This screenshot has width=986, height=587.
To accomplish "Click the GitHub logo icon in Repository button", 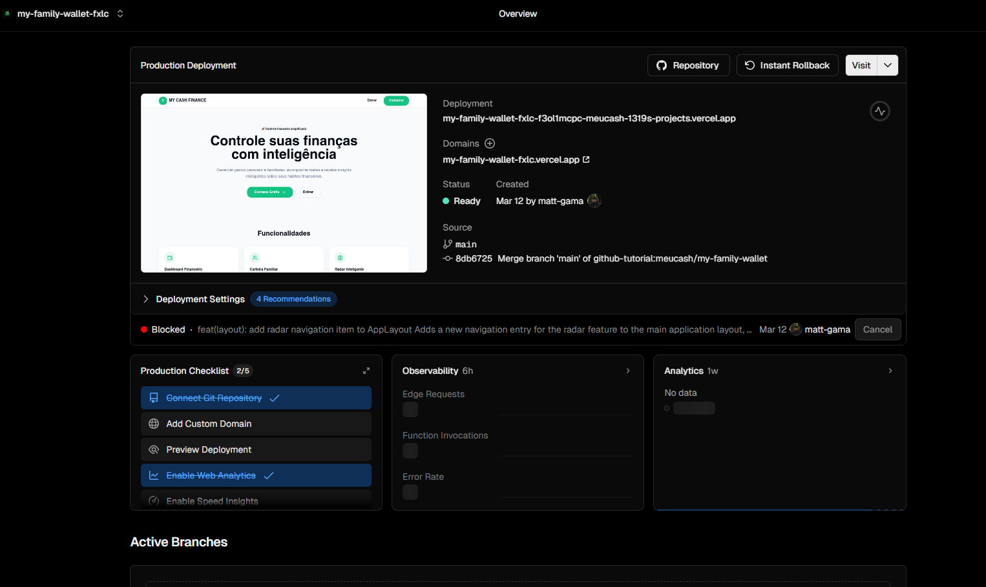I will (662, 65).
